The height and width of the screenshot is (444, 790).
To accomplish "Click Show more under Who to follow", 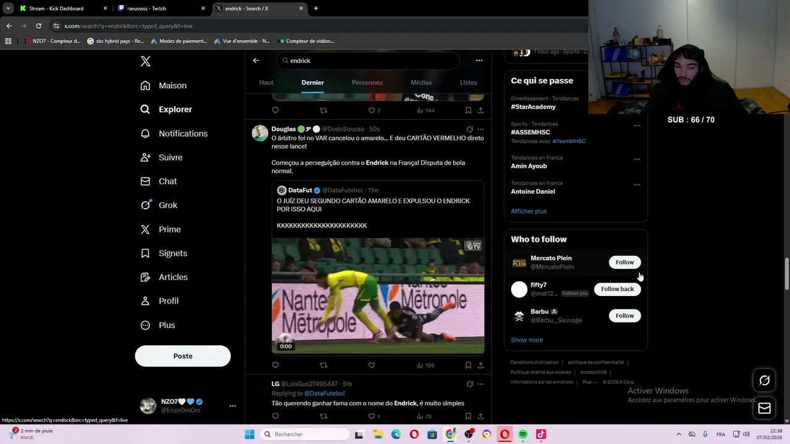I will 527,340.
